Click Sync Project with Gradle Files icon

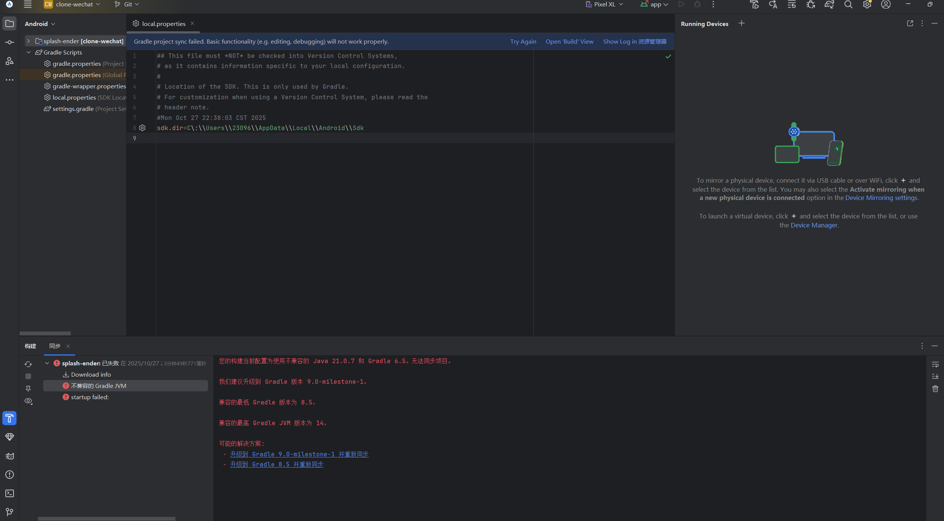[829, 5]
